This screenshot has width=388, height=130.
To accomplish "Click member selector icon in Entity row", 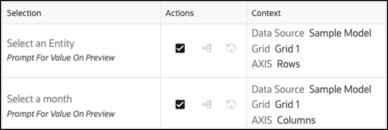I will click(x=207, y=49).
